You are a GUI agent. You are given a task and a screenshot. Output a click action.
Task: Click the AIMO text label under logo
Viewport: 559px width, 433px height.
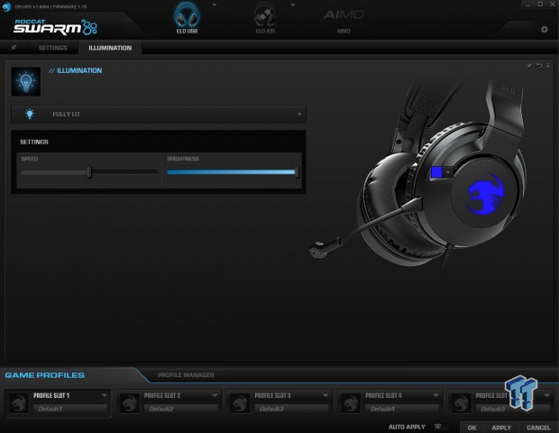[x=344, y=31]
